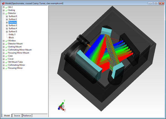Switch to the Source tab
The image size is (166, 119).
[x=17, y=115]
